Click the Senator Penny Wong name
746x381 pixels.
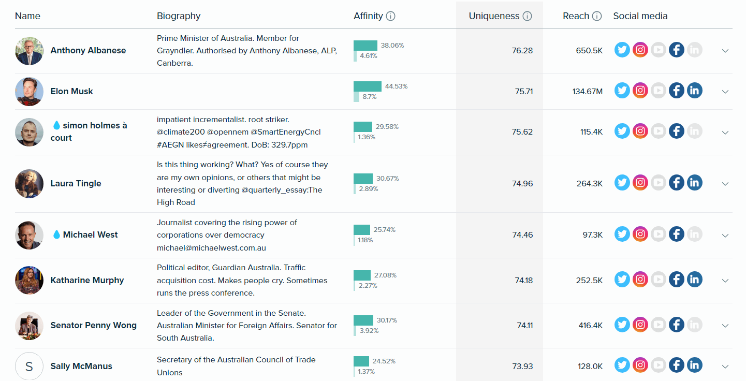[x=93, y=325]
